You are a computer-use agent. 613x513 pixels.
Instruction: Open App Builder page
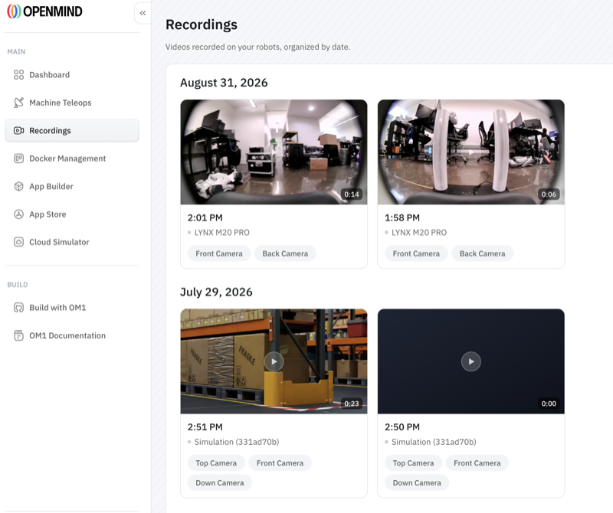point(72,186)
